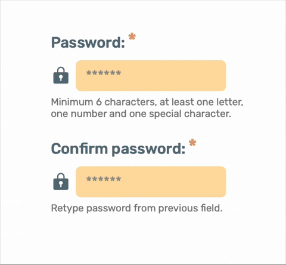This screenshot has height=265, width=286.
Task: Select the "Password:" heading label
Action: point(88,42)
